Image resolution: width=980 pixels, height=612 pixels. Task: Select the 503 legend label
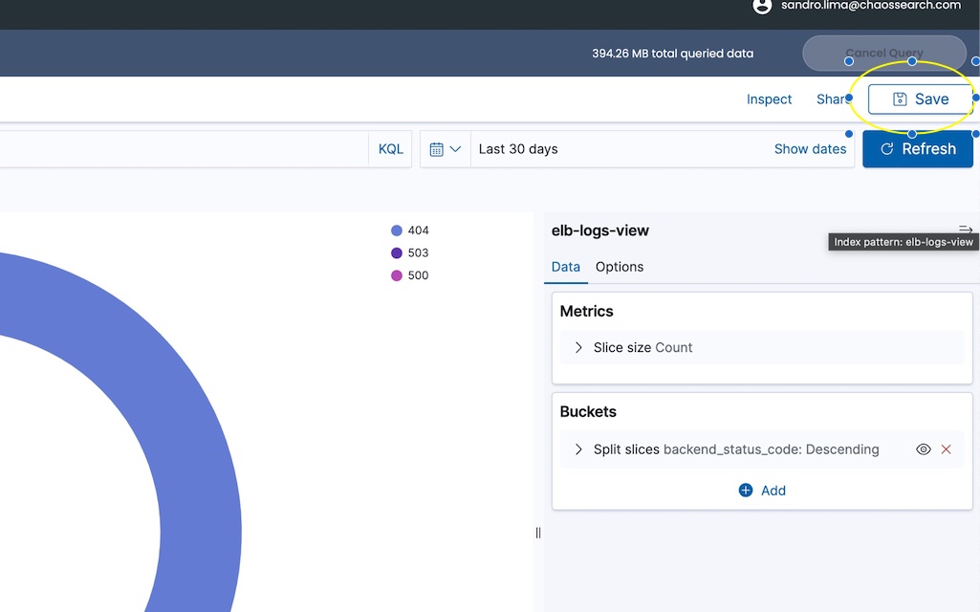point(418,252)
